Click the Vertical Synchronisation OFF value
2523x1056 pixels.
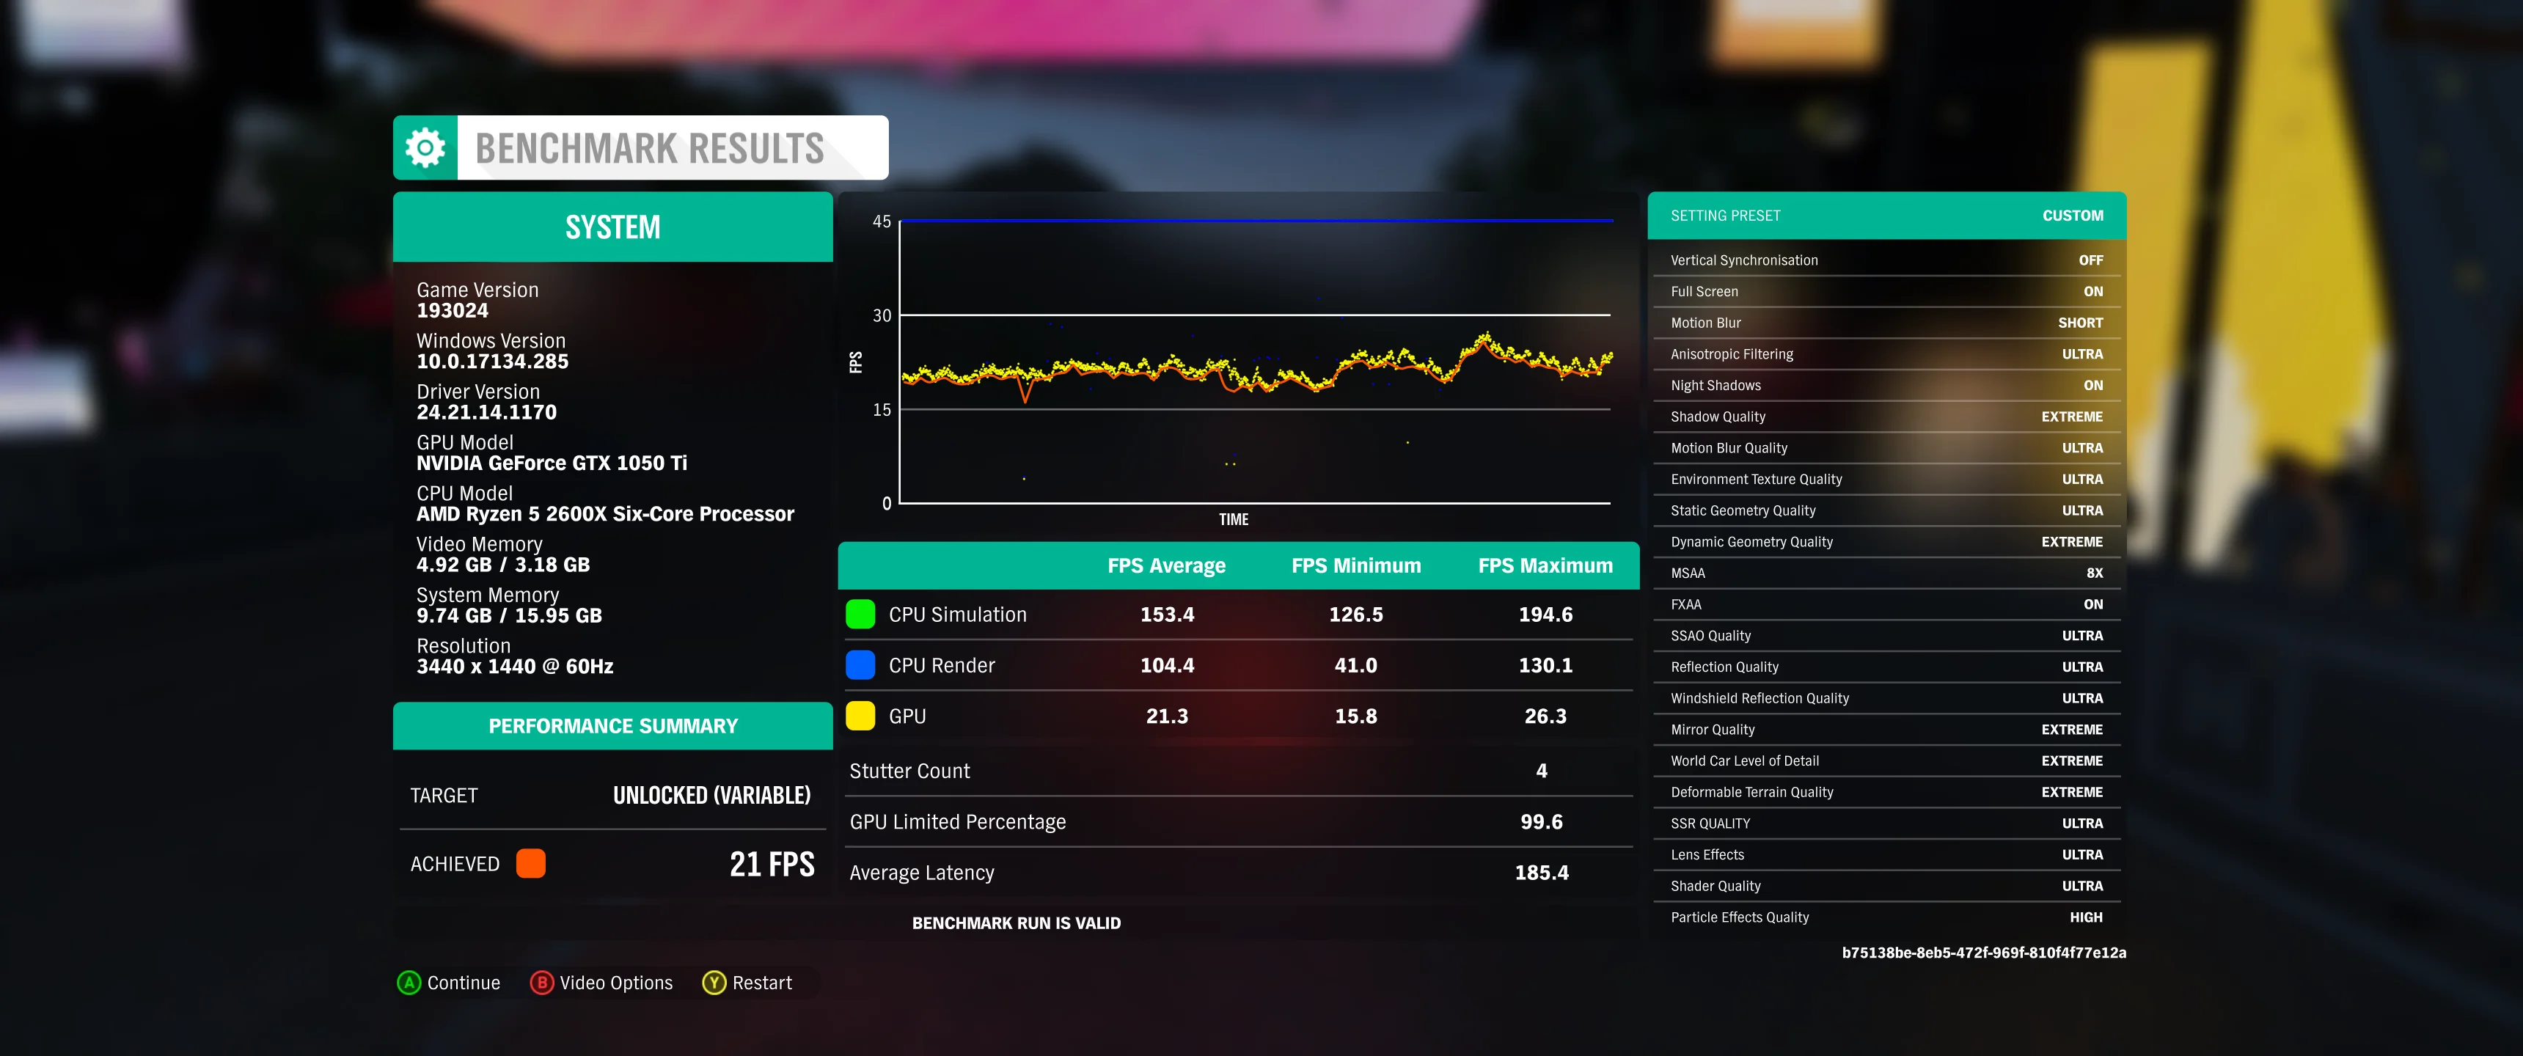tap(2090, 260)
